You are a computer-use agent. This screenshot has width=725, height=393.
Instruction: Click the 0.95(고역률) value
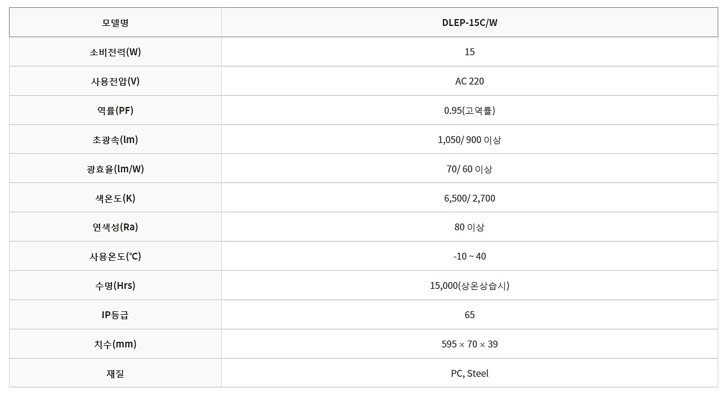469,110
